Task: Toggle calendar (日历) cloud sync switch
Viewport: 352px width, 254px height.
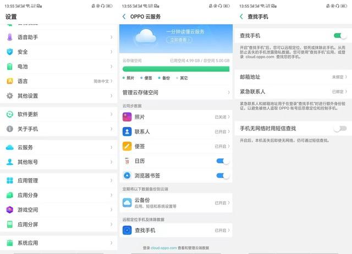Action: [222, 161]
